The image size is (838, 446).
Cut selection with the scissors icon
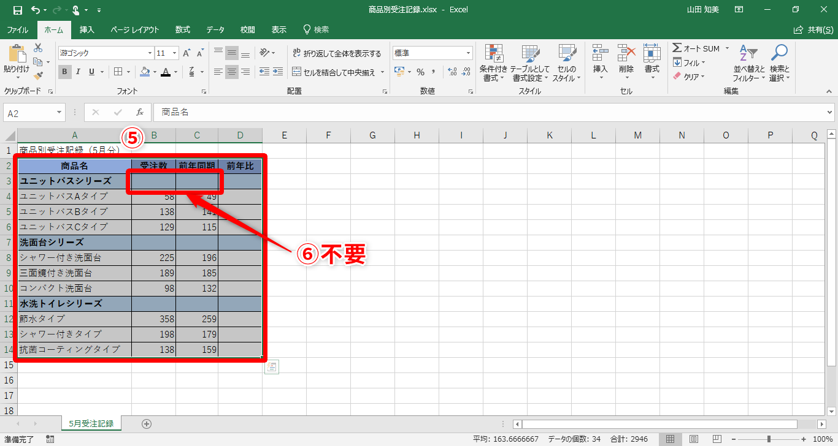point(38,48)
